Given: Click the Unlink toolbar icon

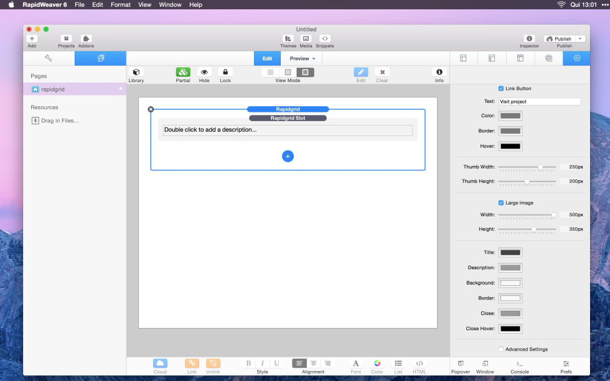Looking at the screenshot, I should (x=213, y=363).
